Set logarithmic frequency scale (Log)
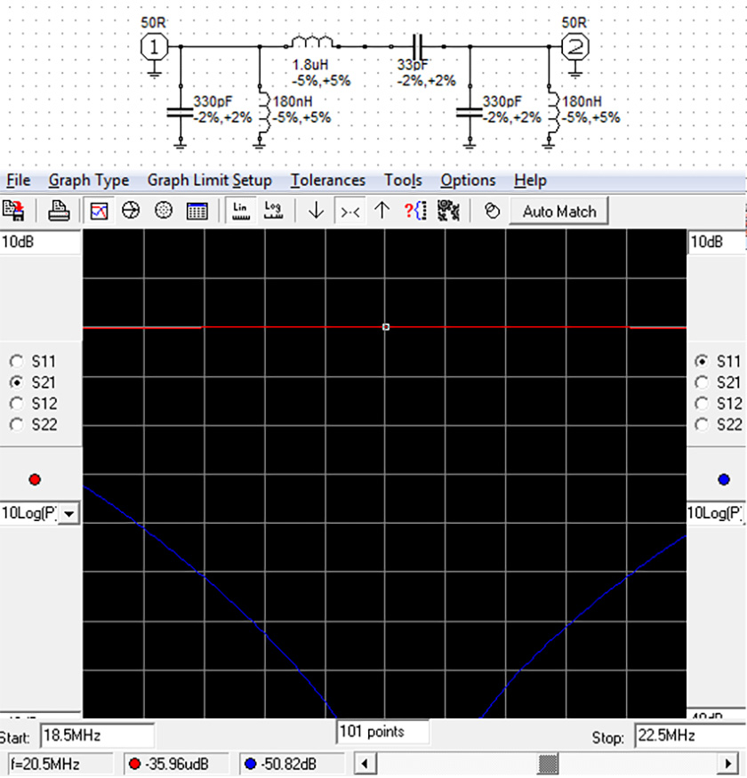747x778 pixels. click(273, 211)
